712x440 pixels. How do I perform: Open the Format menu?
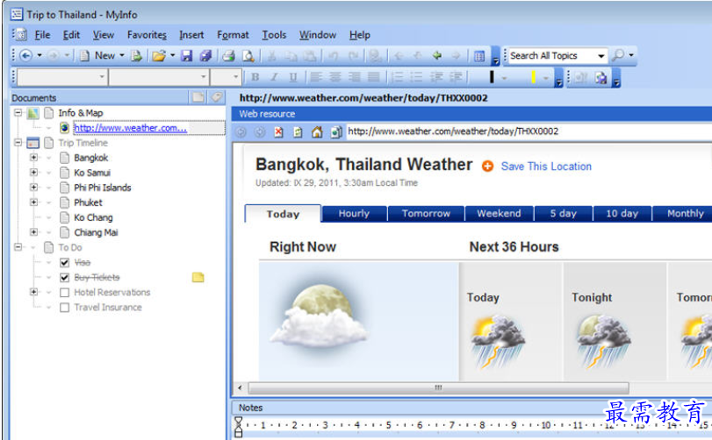(233, 35)
